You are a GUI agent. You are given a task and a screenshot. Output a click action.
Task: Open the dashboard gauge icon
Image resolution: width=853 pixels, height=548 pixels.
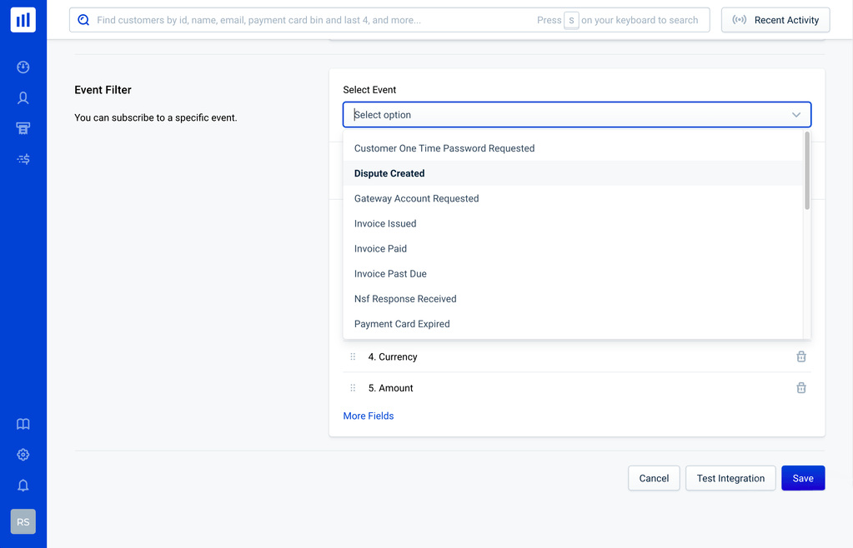click(x=23, y=67)
